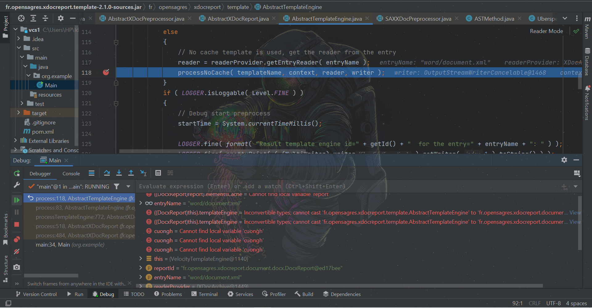Open the Profiler tool window
The image size is (592, 308).
tap(274, 294)
